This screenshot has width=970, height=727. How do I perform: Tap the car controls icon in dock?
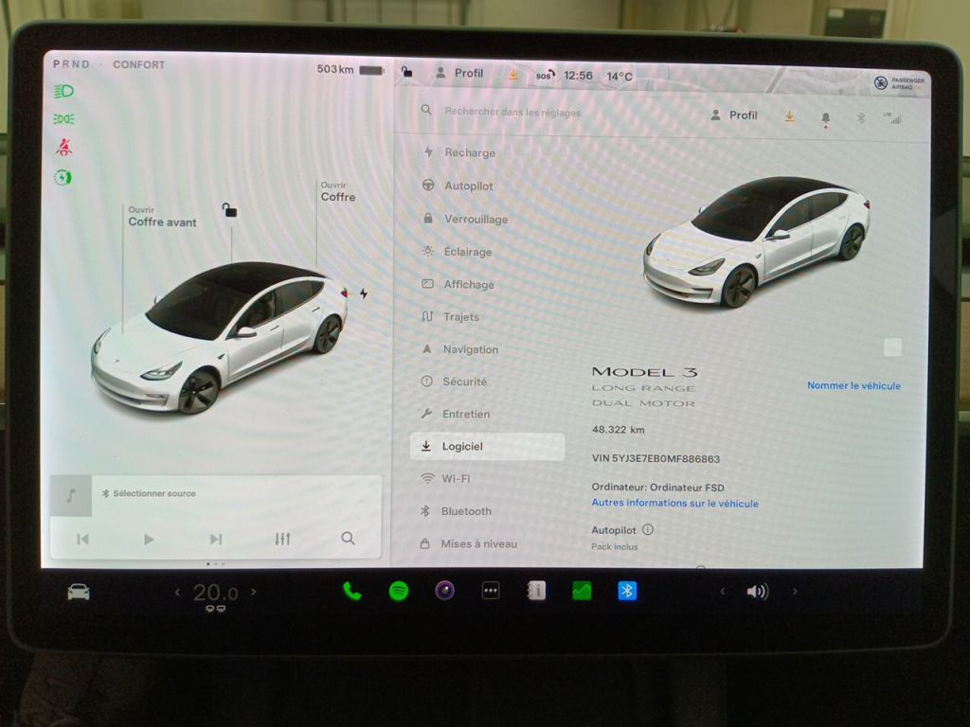pos(79,593)
